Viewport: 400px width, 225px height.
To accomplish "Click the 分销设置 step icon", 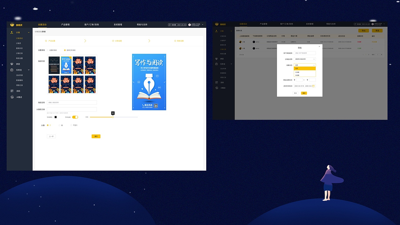I will (x=113, y=41).
